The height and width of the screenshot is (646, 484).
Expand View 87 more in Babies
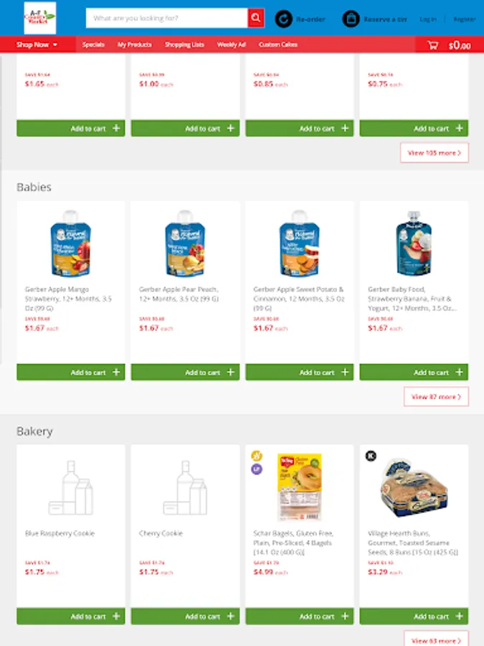tap(436, 397)
